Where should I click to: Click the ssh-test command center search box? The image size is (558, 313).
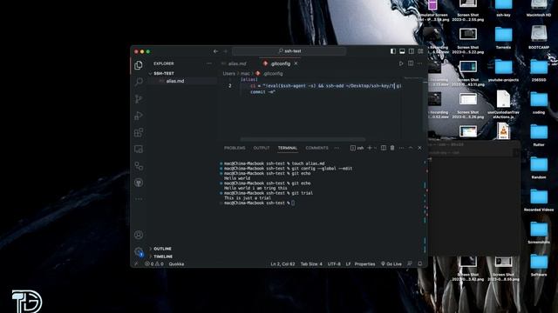(289, 51)
